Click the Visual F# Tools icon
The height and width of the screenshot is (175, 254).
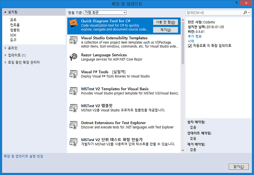tap(73, 74)
